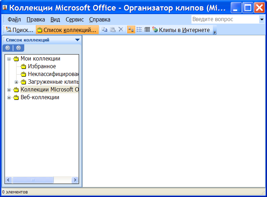Maximize the Clip Organizer window
Viewport: 267px width, 197px height.
tap(248, 8)
